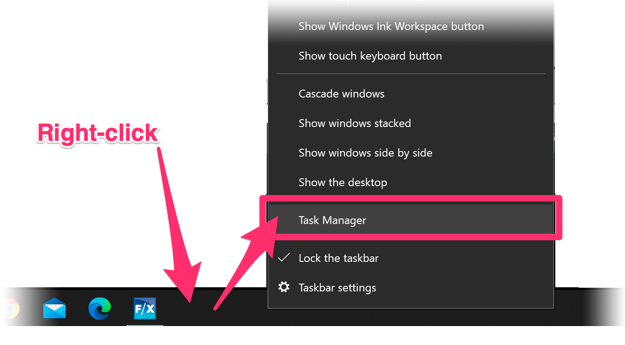Unlock the taskbar via Lock the taskbar text
The image size is (625, 345).
(338, 258)
